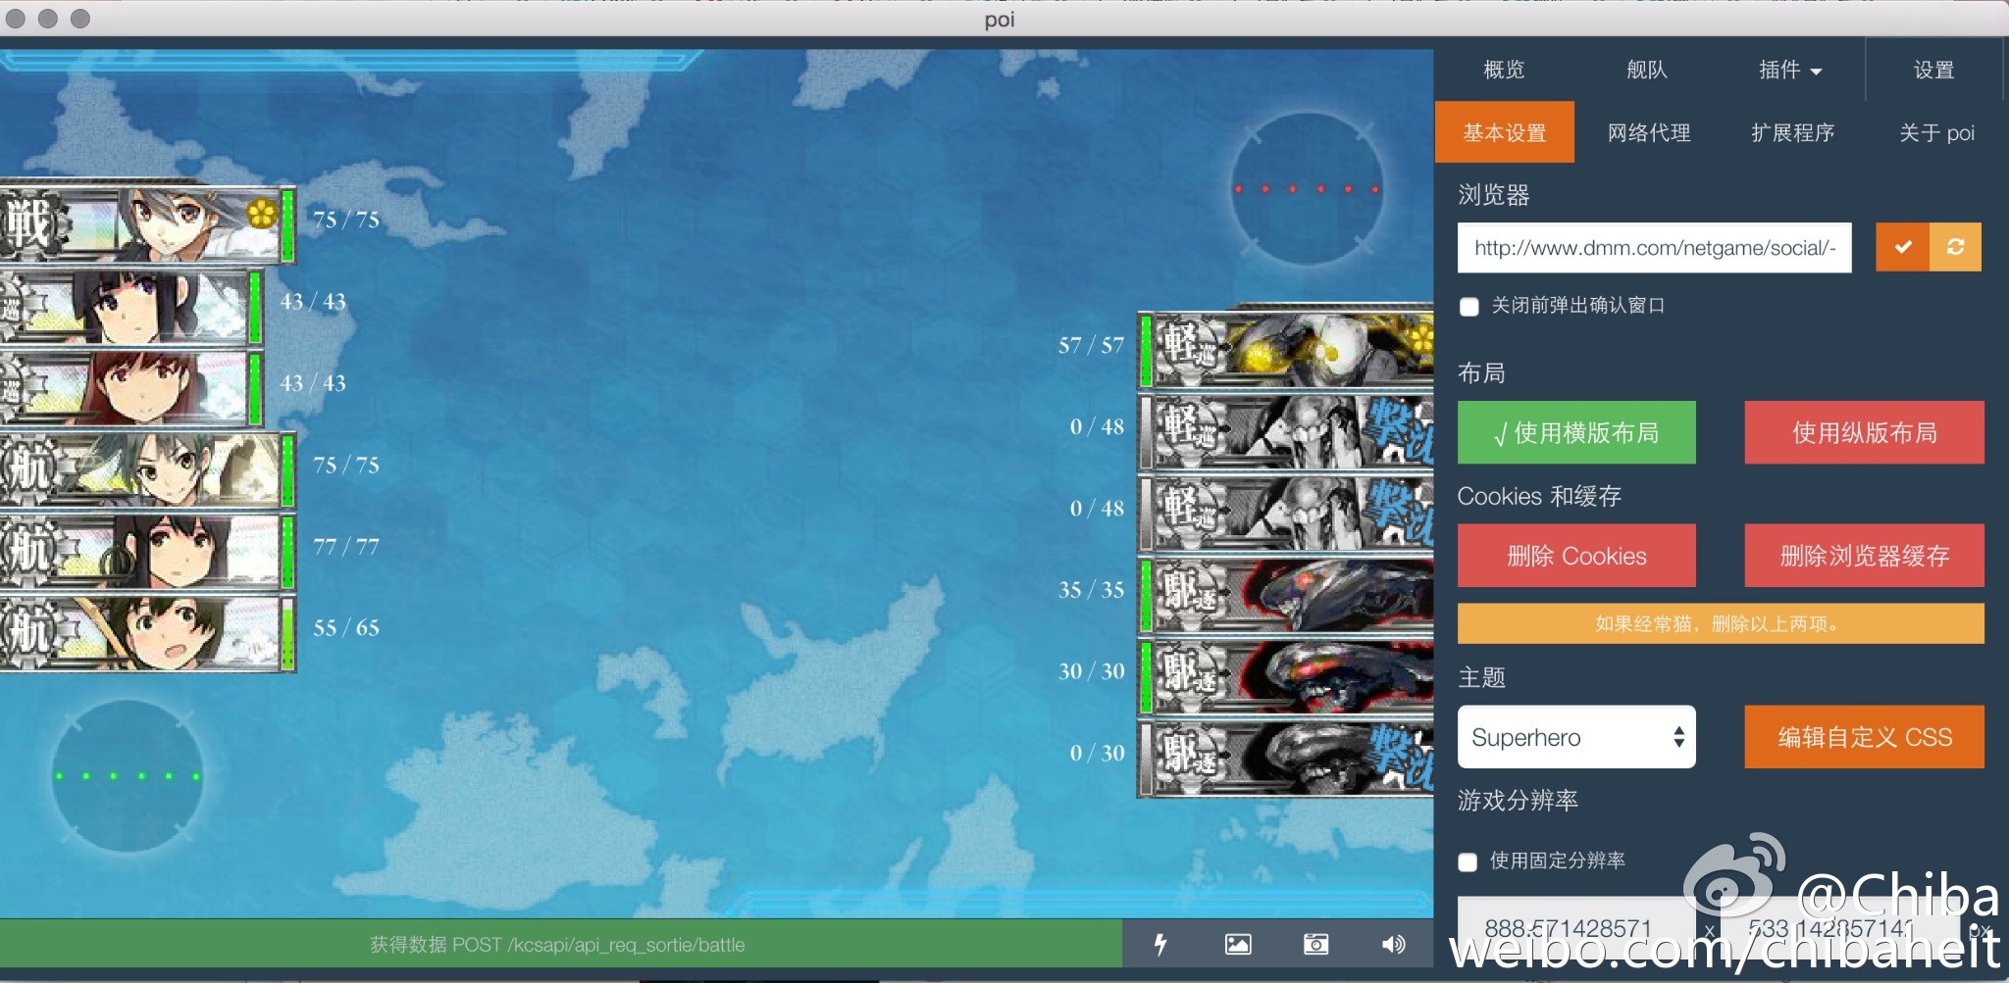Enable 使用固定分辨率 checkbox

click(1468, 861)
